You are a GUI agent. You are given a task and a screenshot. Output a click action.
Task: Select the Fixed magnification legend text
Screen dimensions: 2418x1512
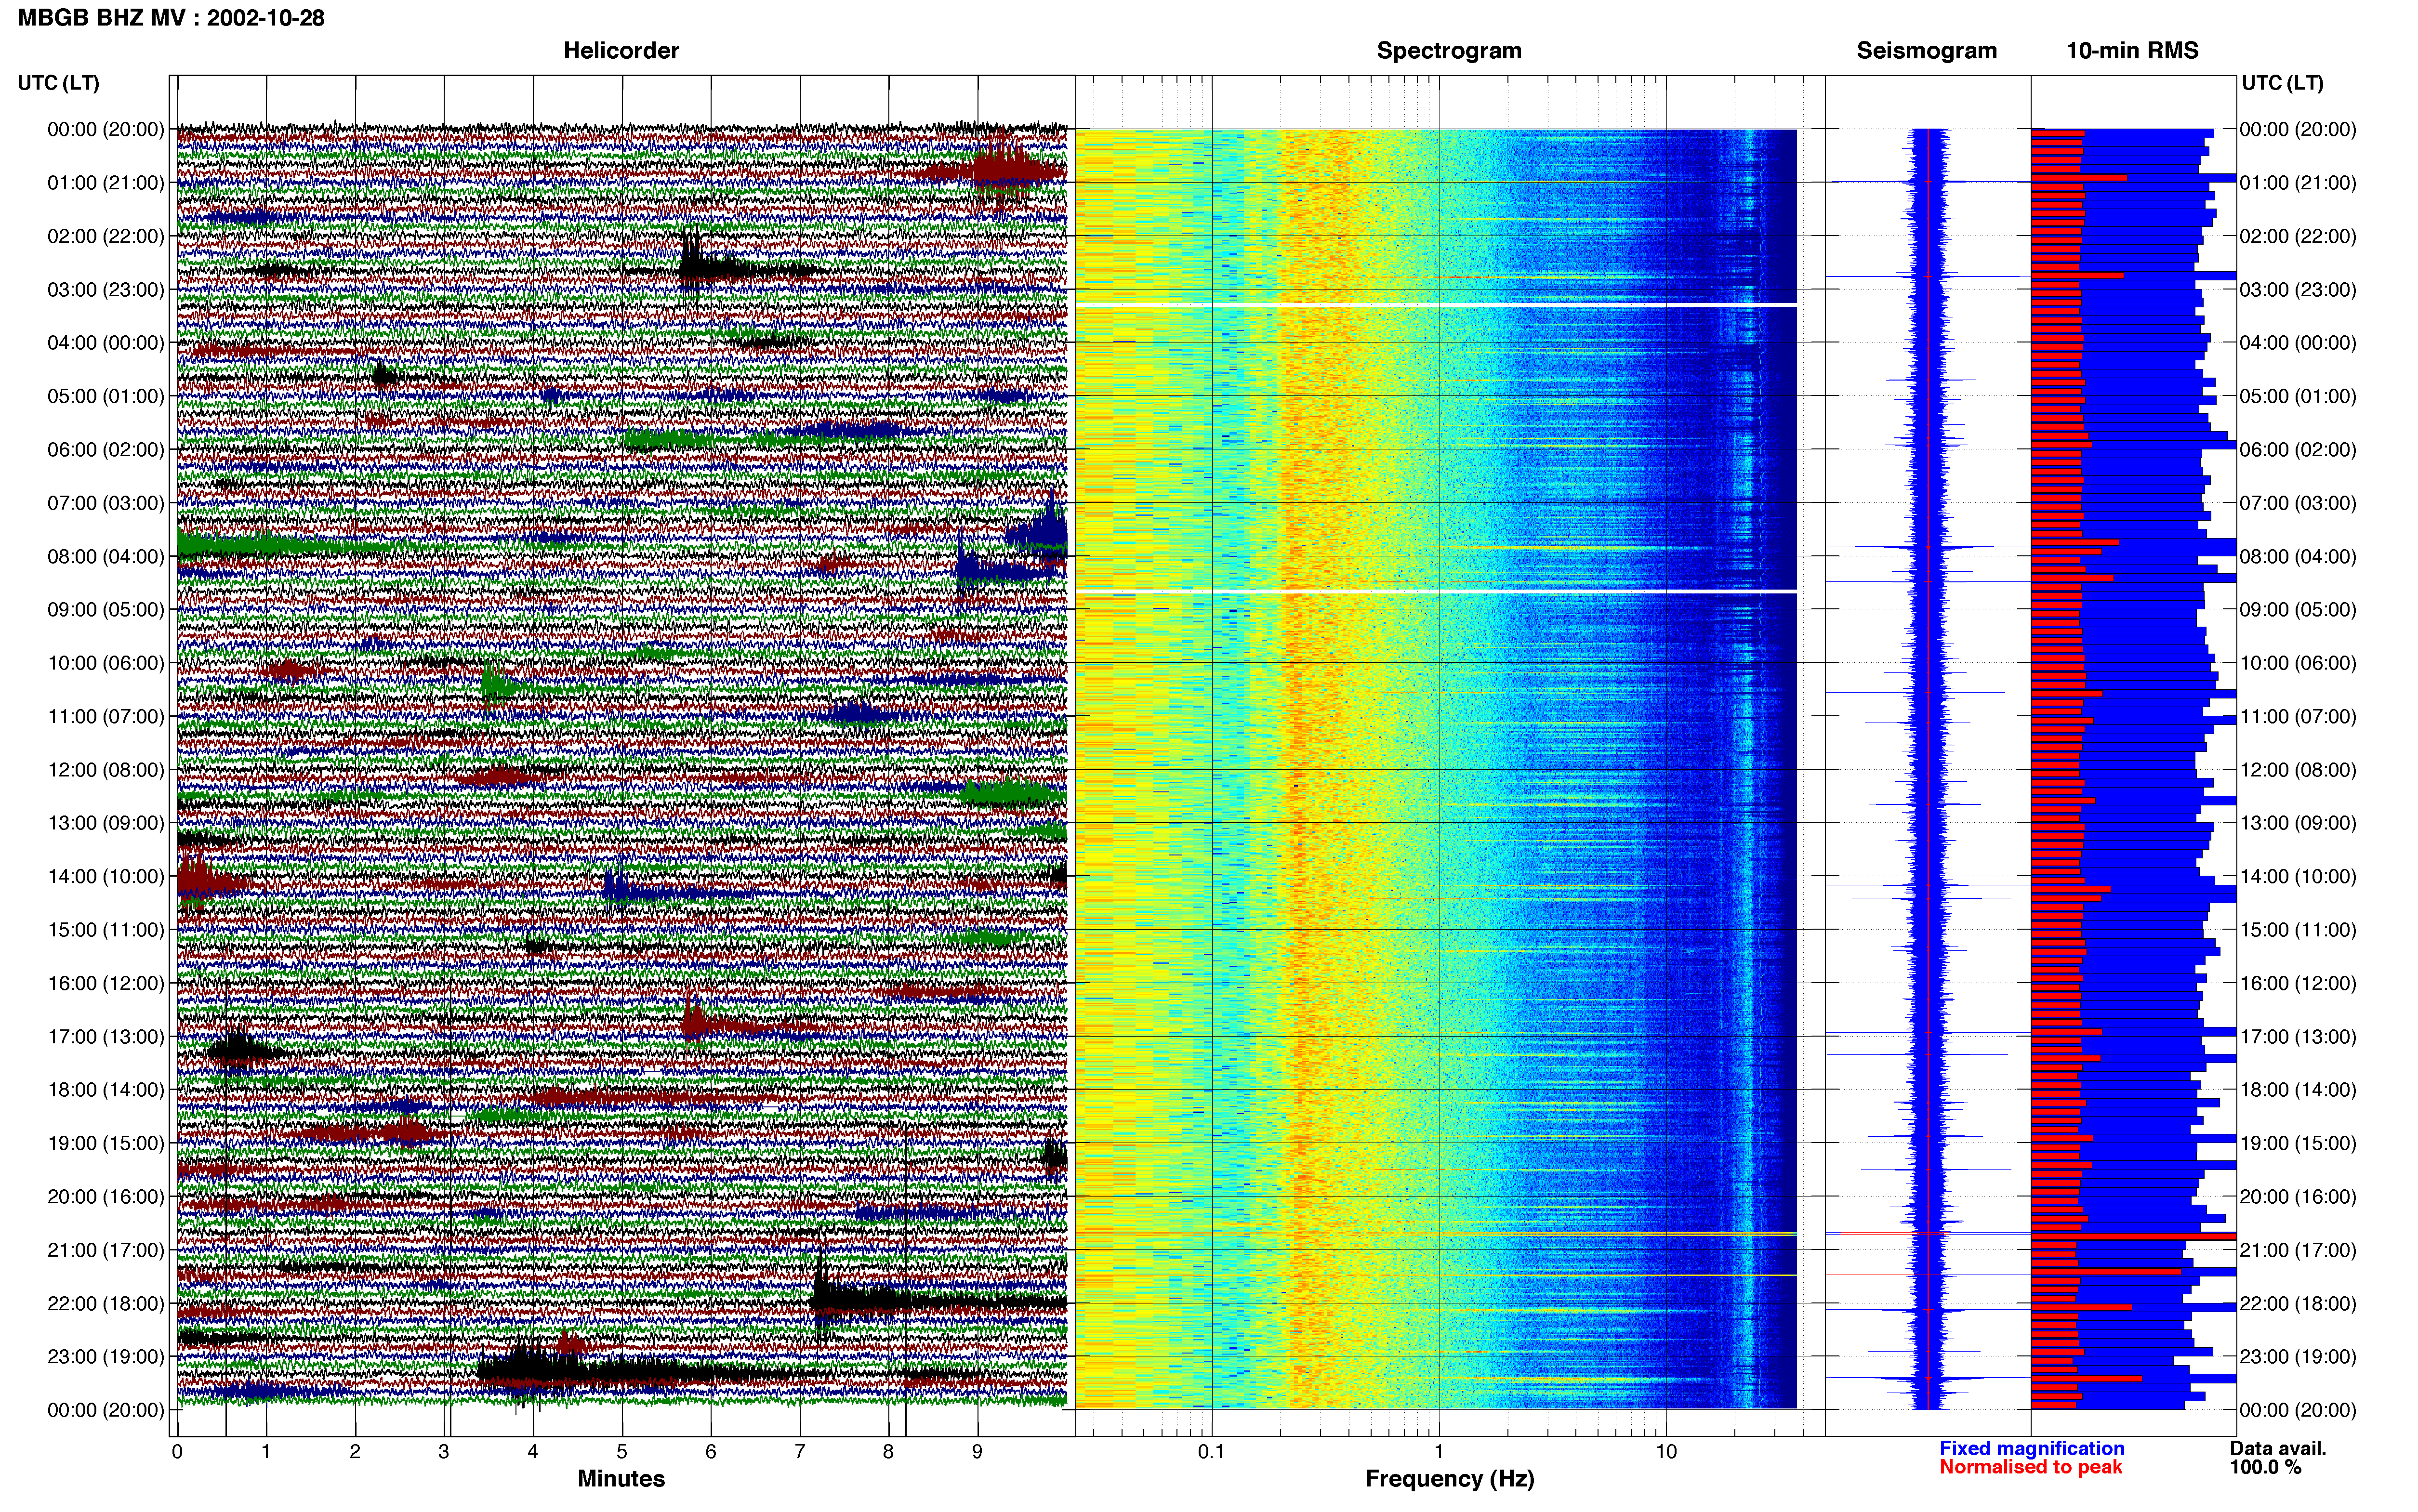point(2032,1448)
